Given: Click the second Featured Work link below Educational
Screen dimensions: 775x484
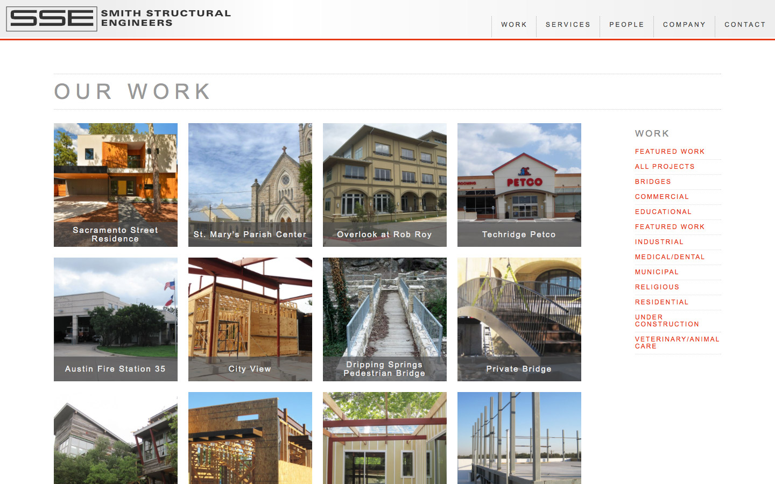Looking at the screenshot, I should point(670,227).
